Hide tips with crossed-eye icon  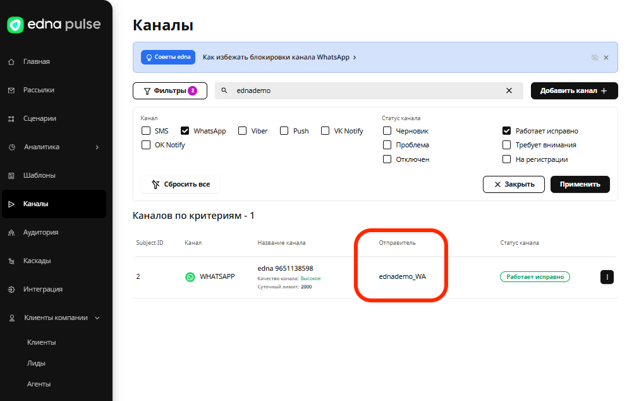click(595, 58)
